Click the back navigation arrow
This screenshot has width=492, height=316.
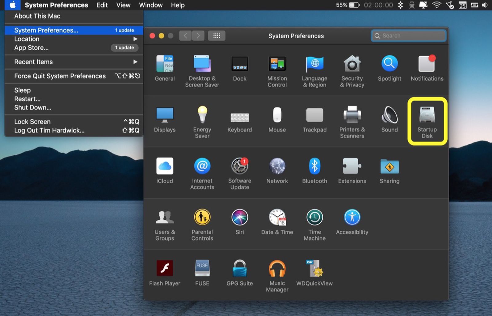185,35
